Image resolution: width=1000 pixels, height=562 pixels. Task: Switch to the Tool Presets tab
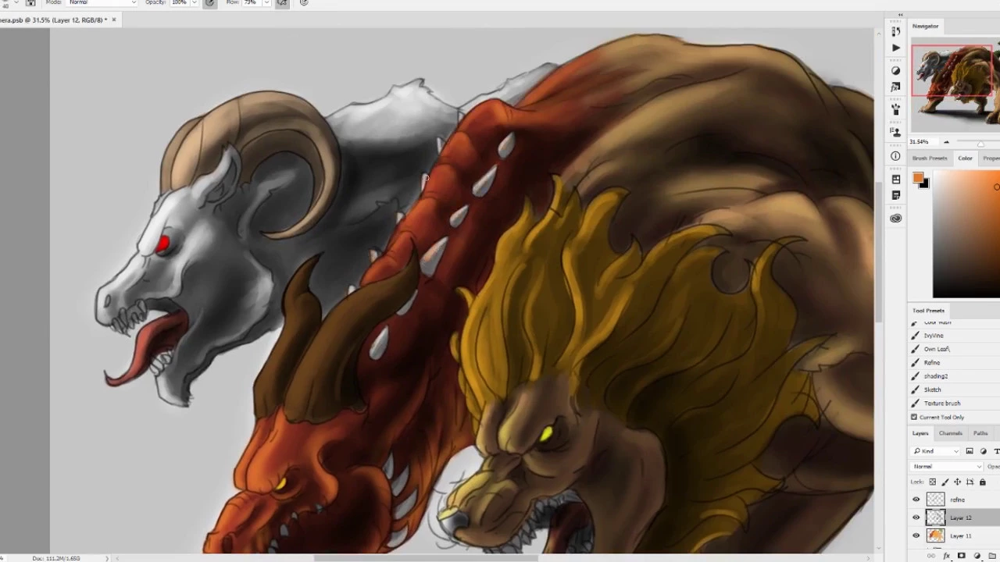929,311
